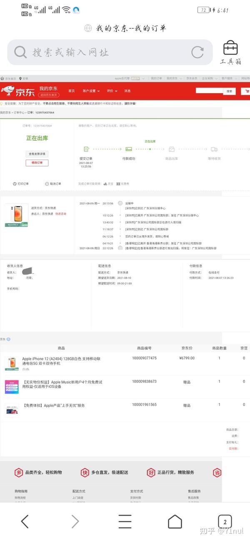The image size is (250, 541).
Task: Click the 京东 customer chat icon
Action: 8,339
